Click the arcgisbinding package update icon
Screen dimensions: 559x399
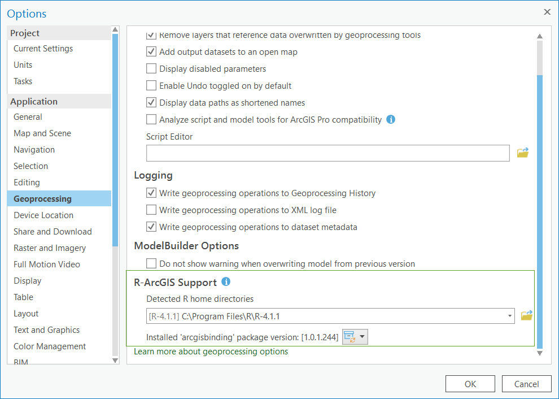click(x=350, y=337)
